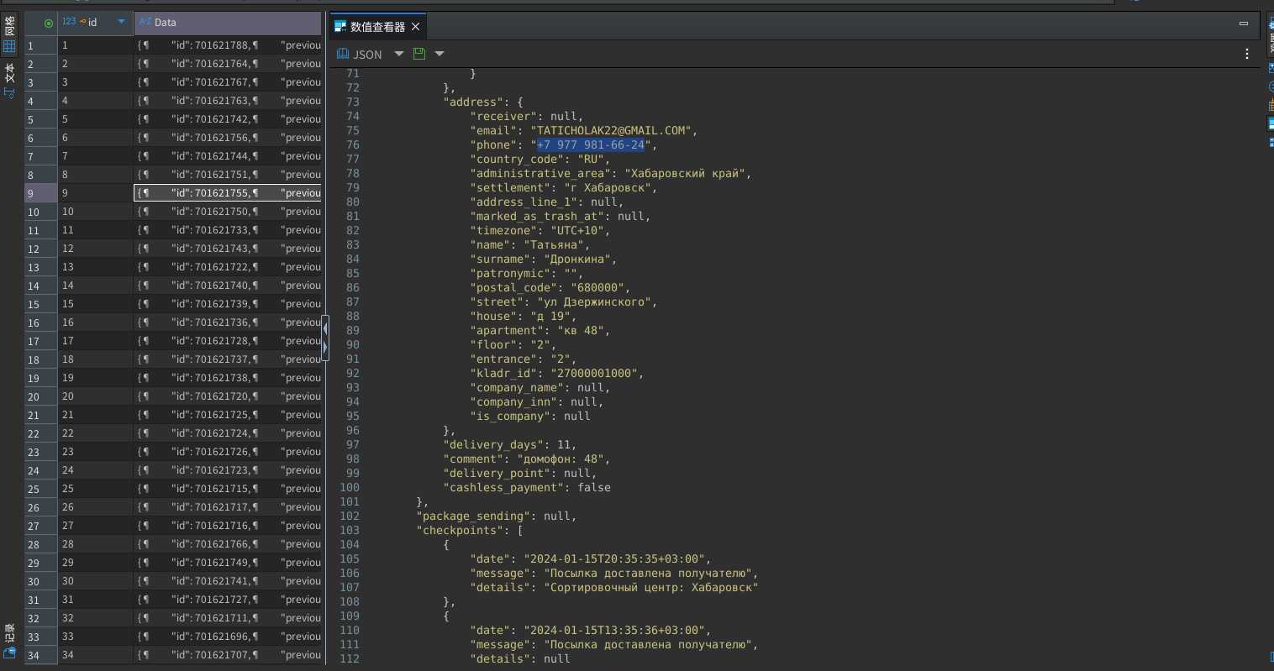
Task: Click the postal_code value 680000
Action: [597, 287]
